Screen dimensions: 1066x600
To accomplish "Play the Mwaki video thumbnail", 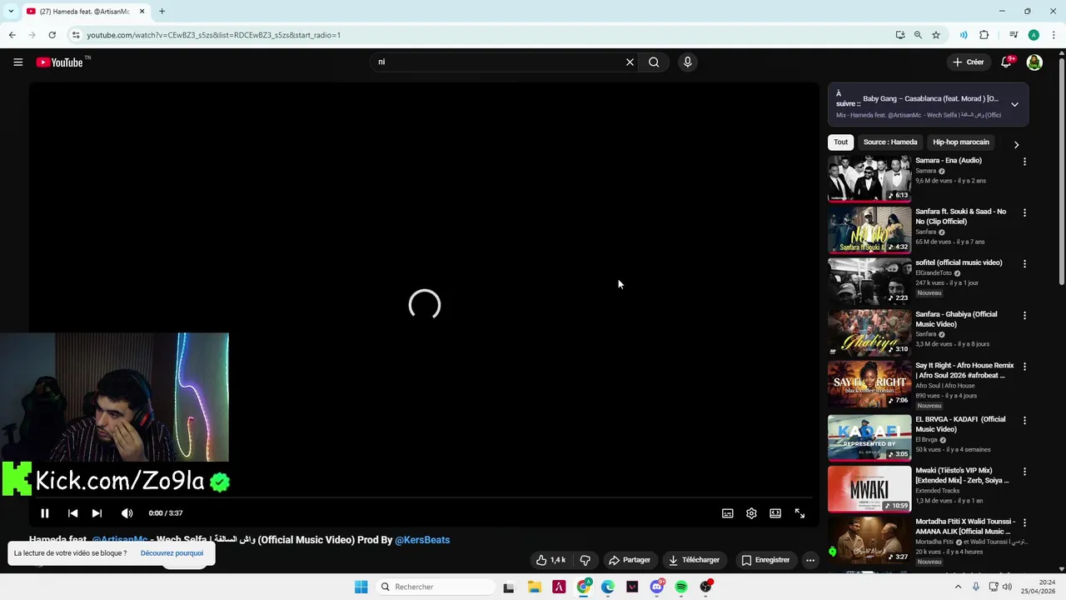I will [x=869, y=489].
